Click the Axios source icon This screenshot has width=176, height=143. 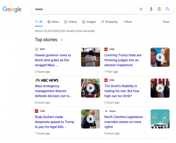106,111
